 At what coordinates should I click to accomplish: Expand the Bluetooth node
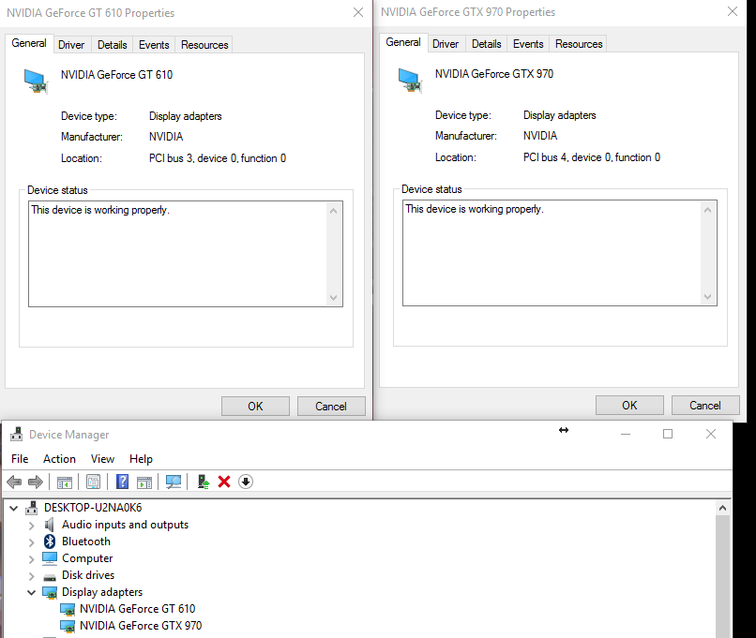[x=31, y=542]
